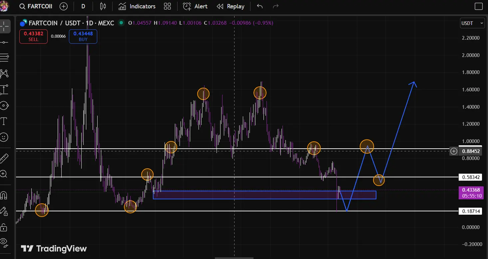Create a new Alert
The image size is (488, 259).
click(195, 6)
